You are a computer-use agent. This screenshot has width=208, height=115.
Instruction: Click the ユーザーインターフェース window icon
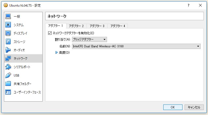tap(8, 92)
